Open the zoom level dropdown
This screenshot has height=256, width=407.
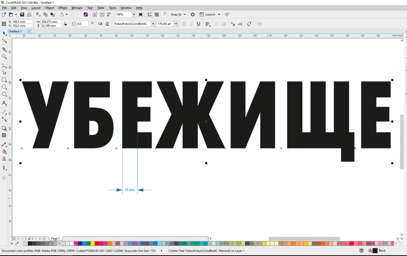[134, 14]
